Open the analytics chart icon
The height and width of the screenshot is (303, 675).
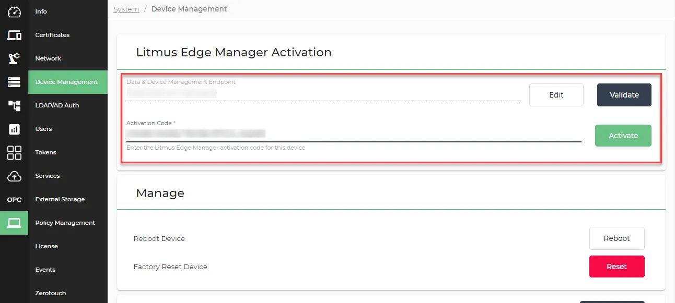[14, 129]
